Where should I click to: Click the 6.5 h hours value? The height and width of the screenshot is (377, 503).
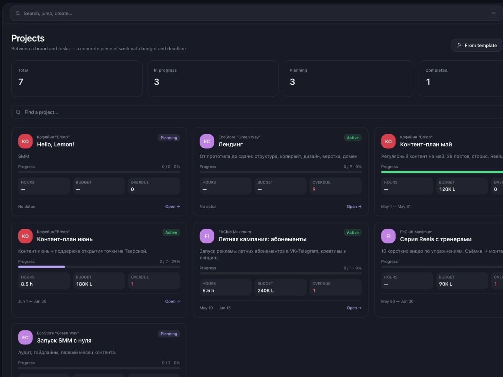click(x=208, y=291)
